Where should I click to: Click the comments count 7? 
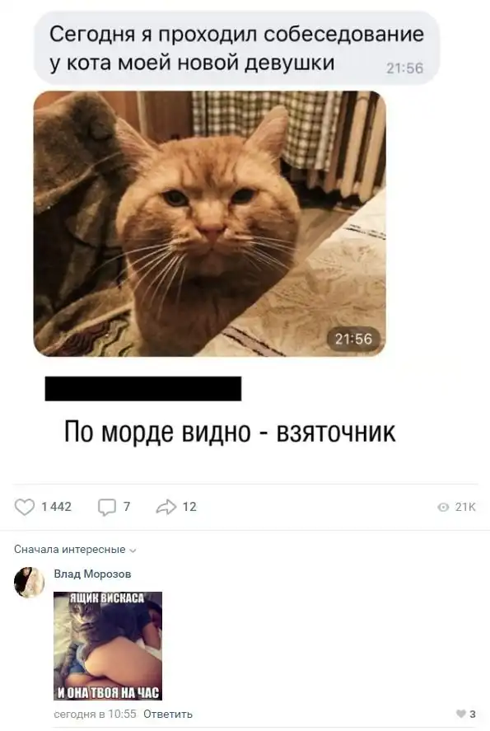click(x=127, y=507)
